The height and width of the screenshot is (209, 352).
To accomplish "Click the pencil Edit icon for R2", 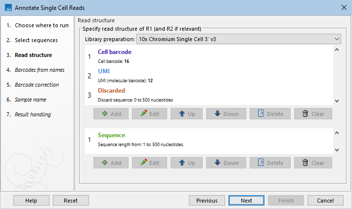I will click(144, 163).
